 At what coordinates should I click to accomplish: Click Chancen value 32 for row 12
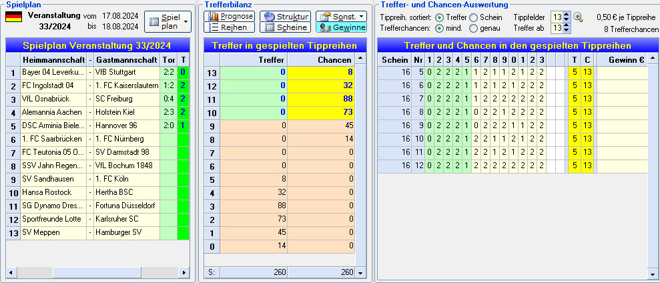[x=321, y=85]
